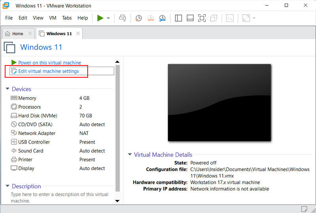The height and width of the screenshot is (213, 316).
Task: Click the Display monitor icon
Action: [x=14, y=168]
